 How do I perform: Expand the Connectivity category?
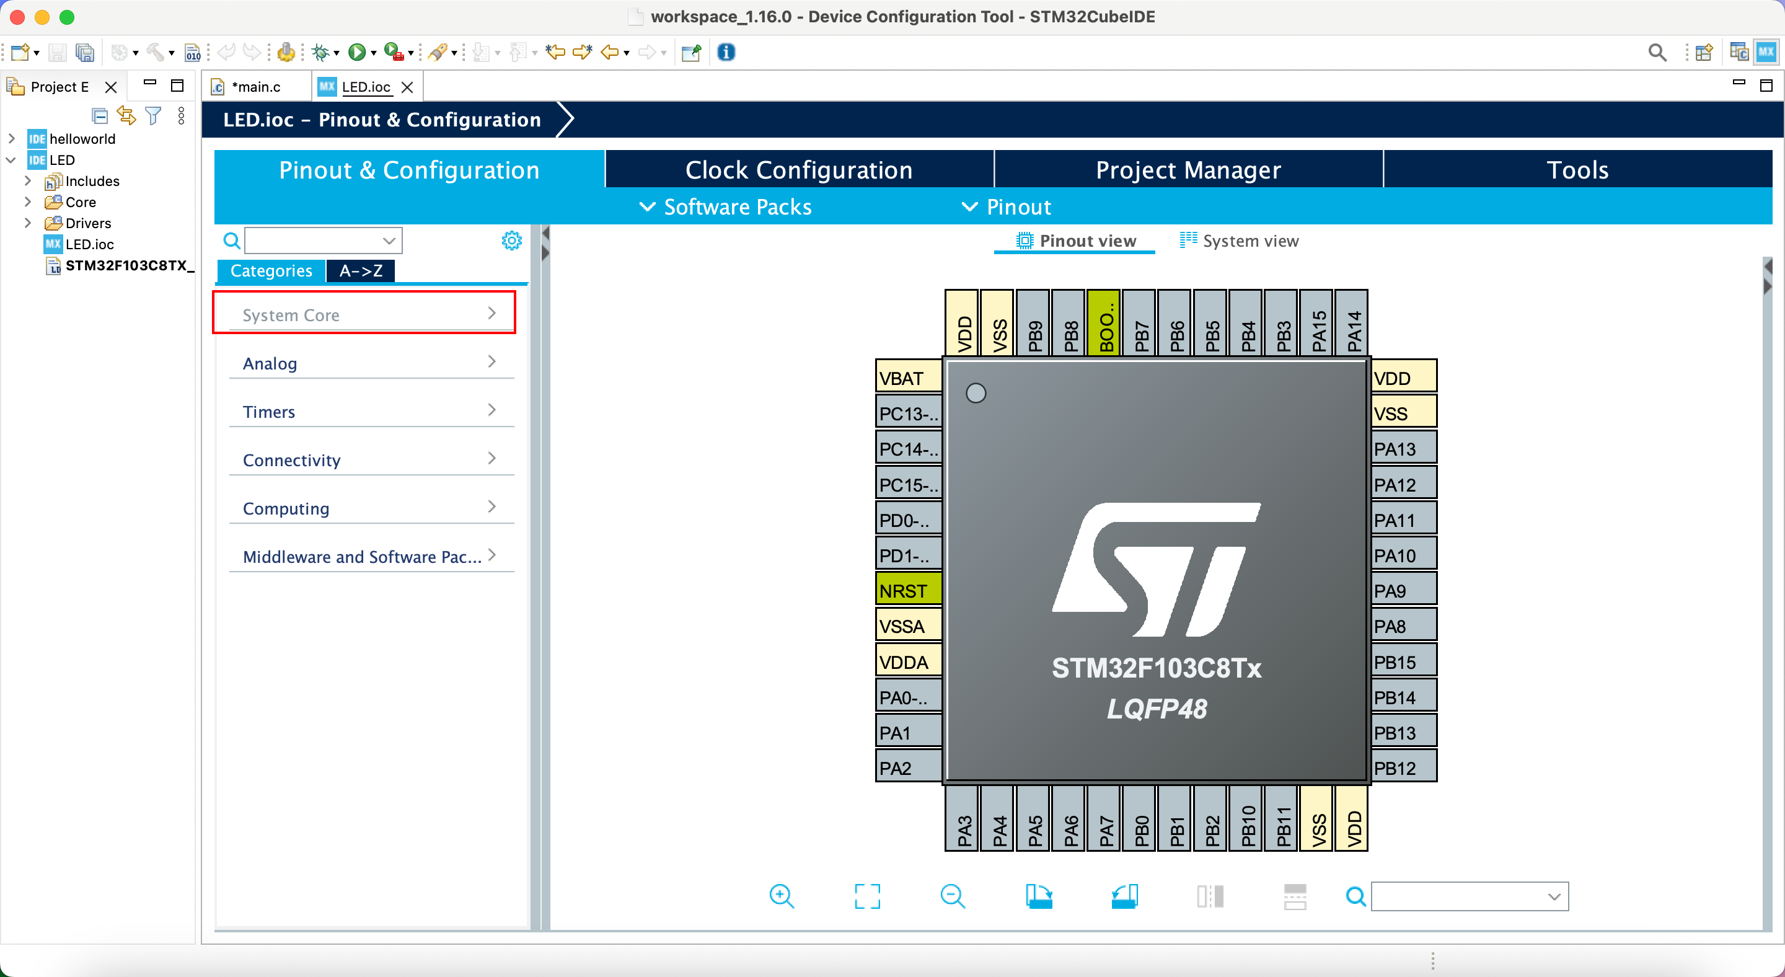click(x=371, y=459)
